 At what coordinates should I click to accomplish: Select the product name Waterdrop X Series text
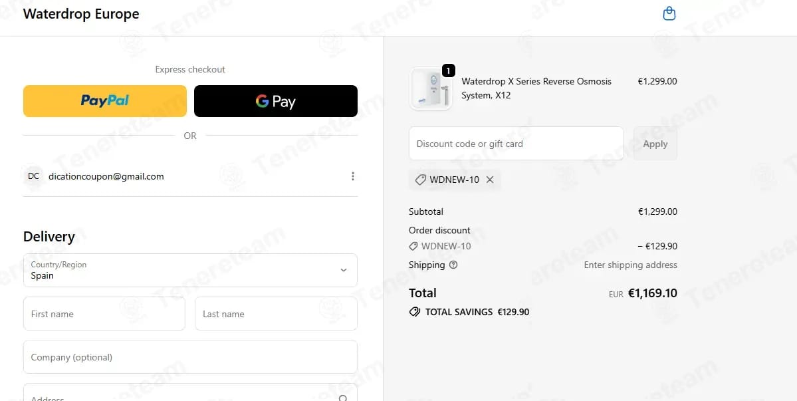(536, 88)
